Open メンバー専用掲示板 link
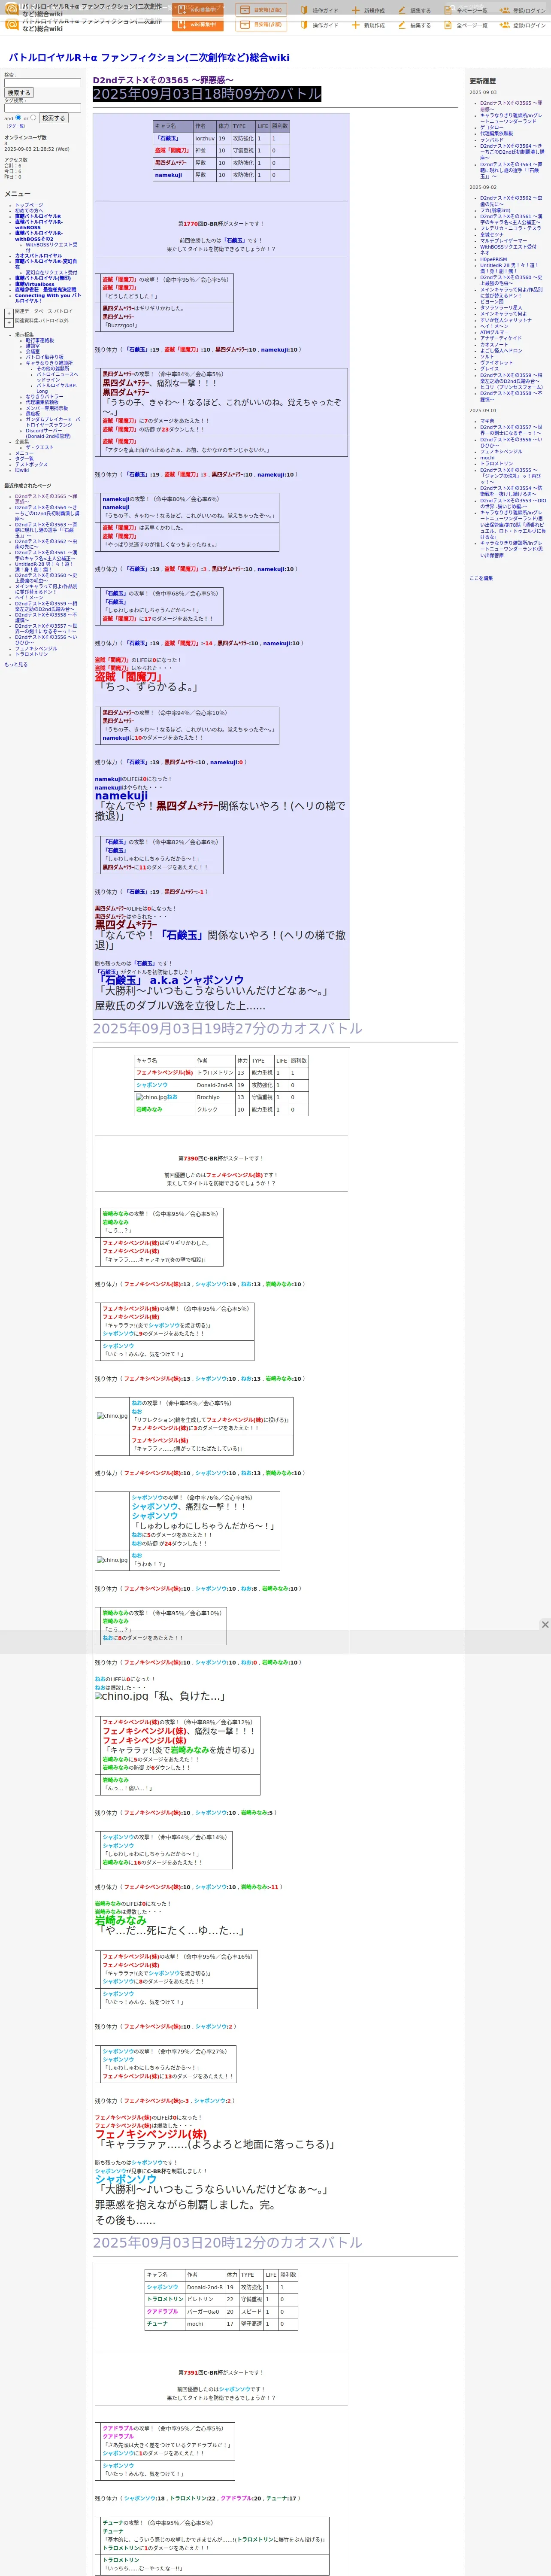Viewport: 551px width, 2576px height. point(47,407)
